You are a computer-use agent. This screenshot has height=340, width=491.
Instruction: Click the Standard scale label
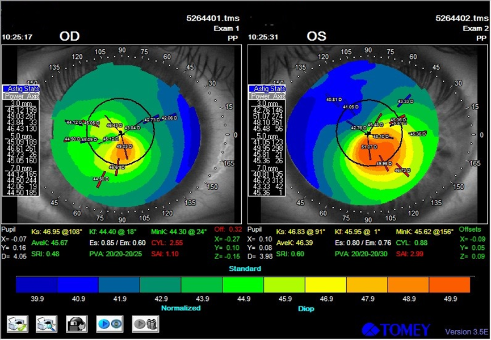[245, 269]
